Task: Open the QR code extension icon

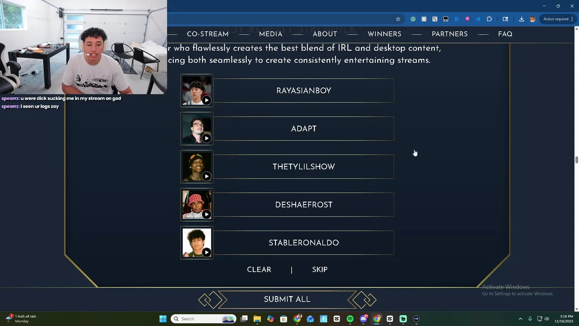Action: coord(435,19)
